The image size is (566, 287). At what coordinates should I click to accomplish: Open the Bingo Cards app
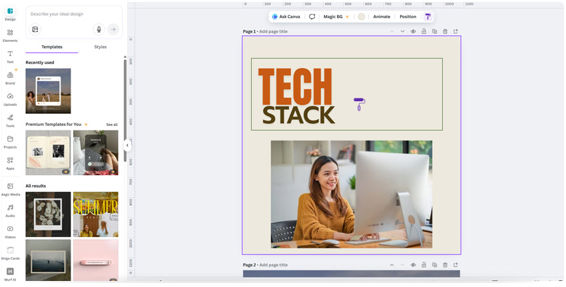[10, 254]
